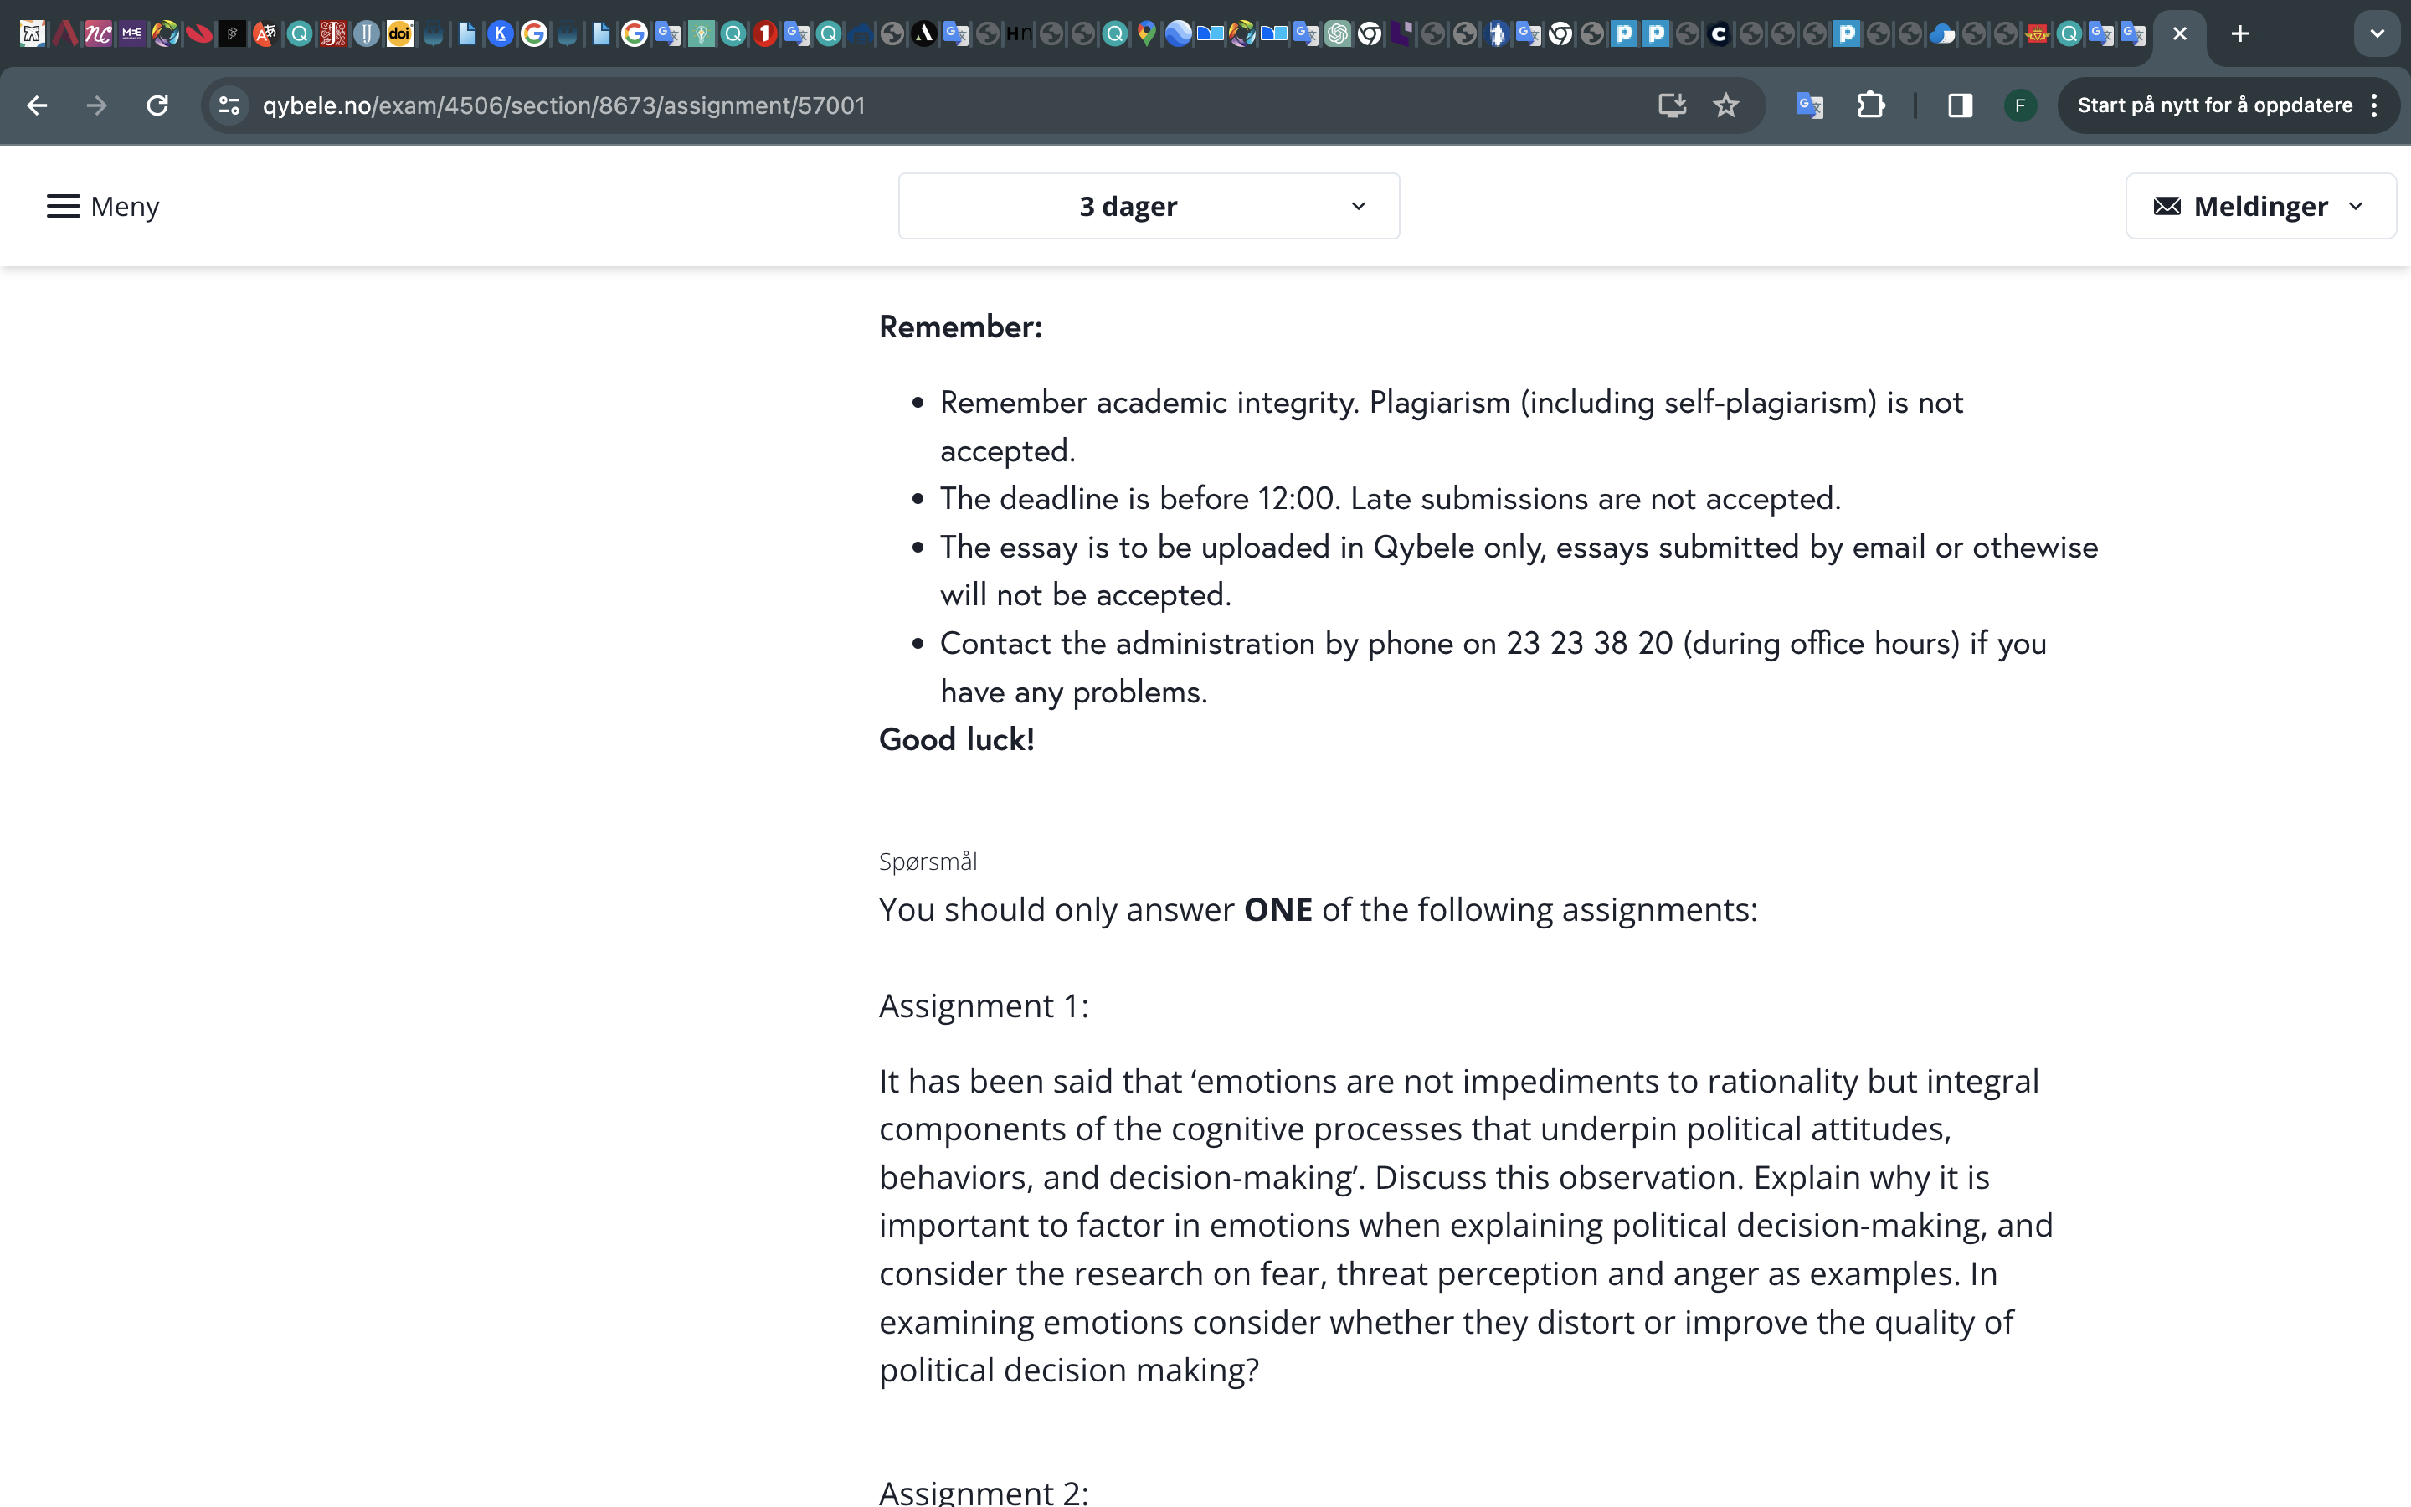Click the 'Good luck!' text
The height and width of the screenshot is (1507, 2411).
[x=956, y=739]
